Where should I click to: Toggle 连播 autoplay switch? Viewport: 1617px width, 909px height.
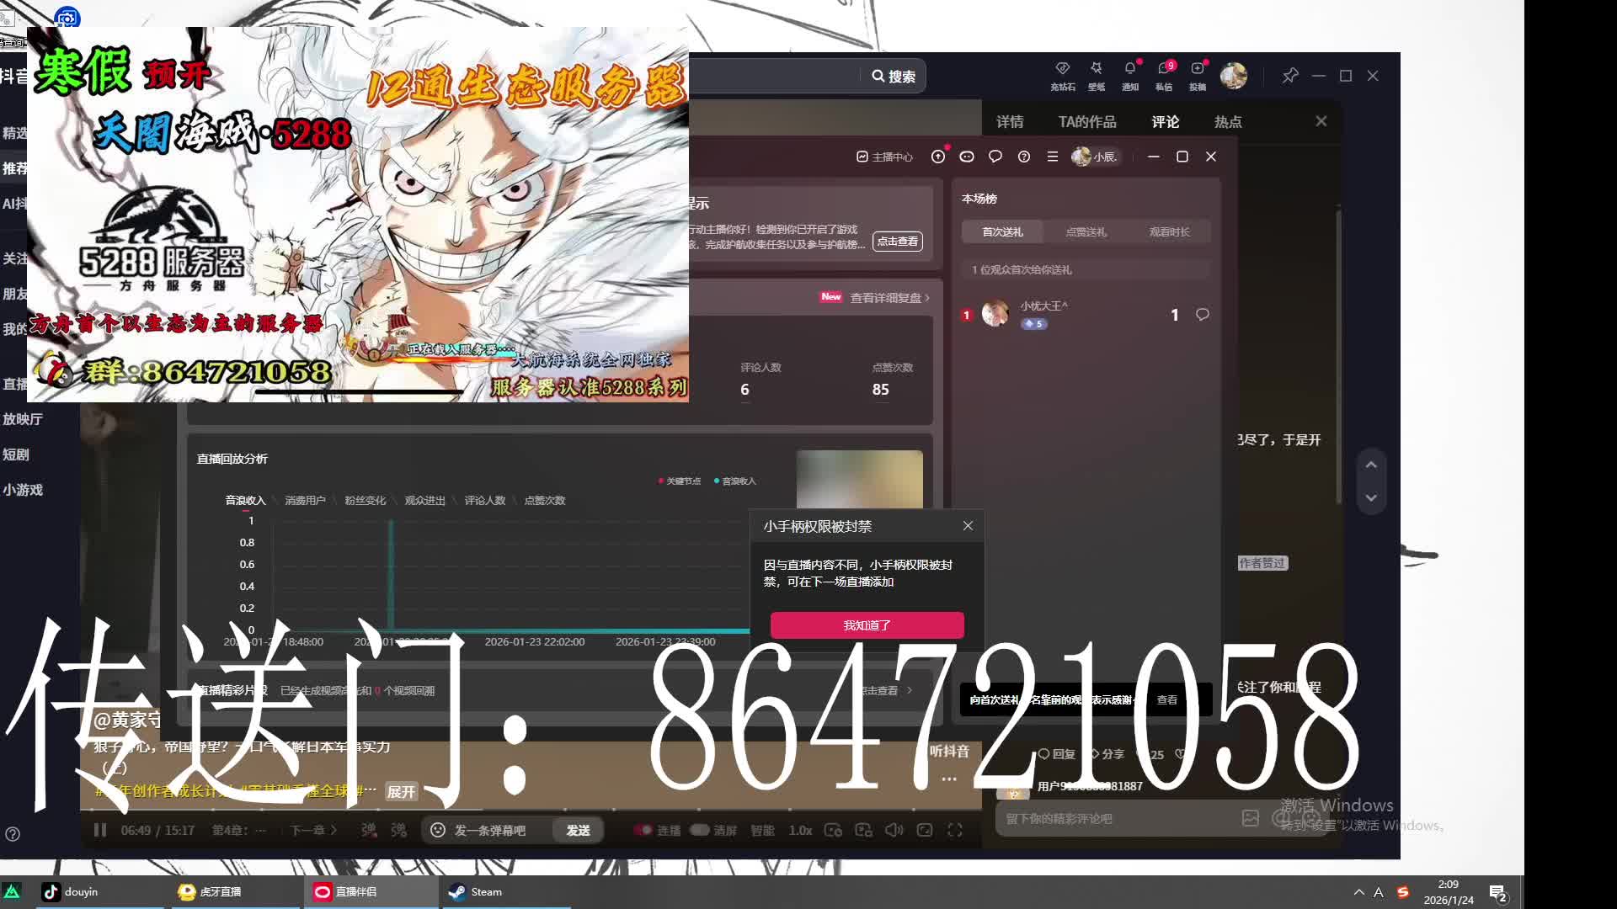tap(643, 830)
